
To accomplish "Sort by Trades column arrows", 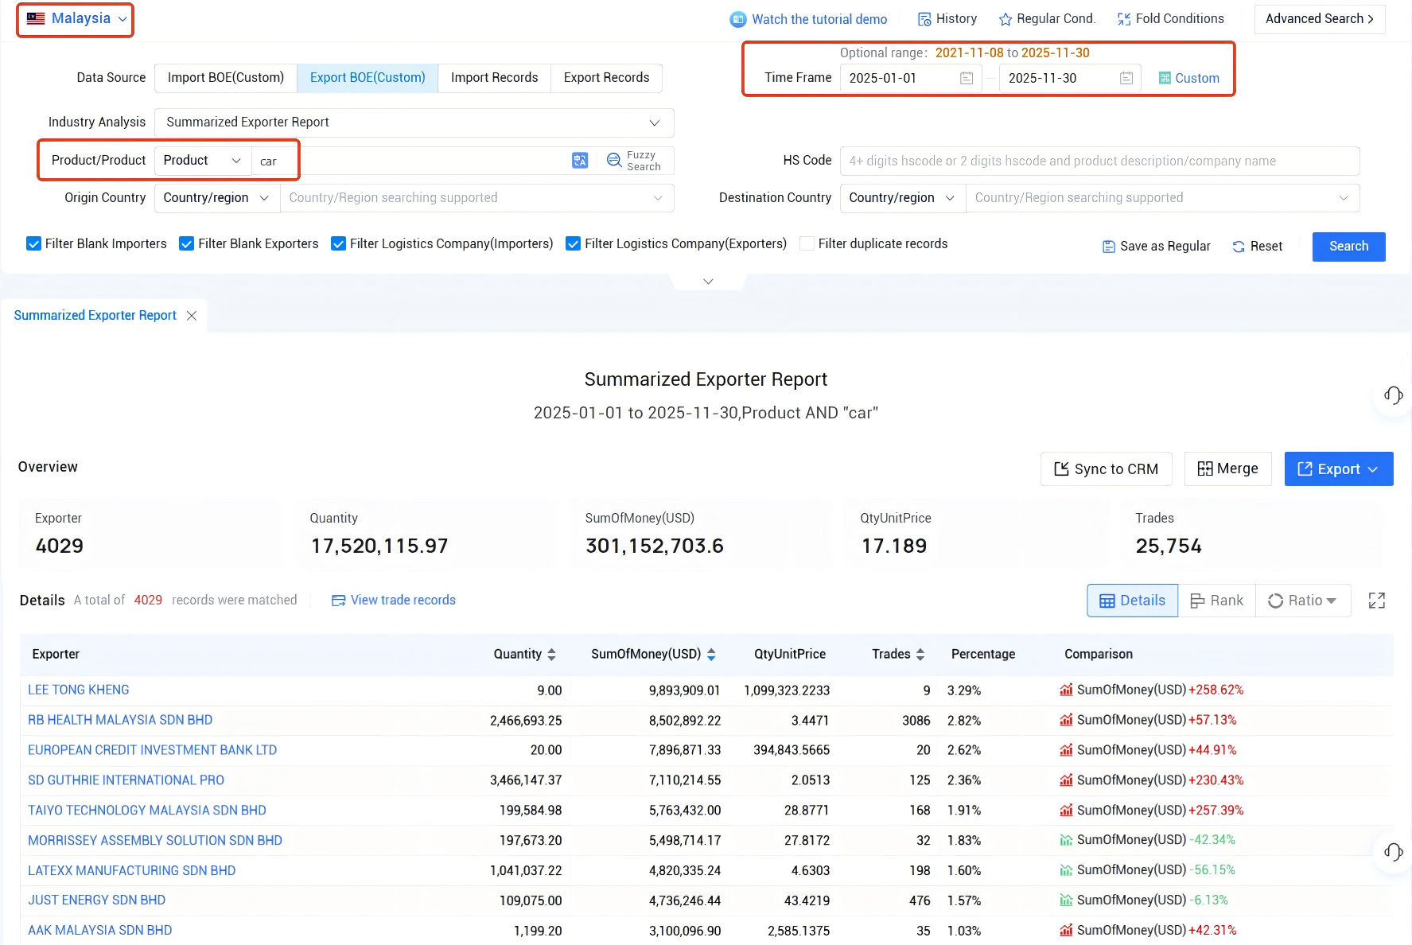I will (920, 655).
